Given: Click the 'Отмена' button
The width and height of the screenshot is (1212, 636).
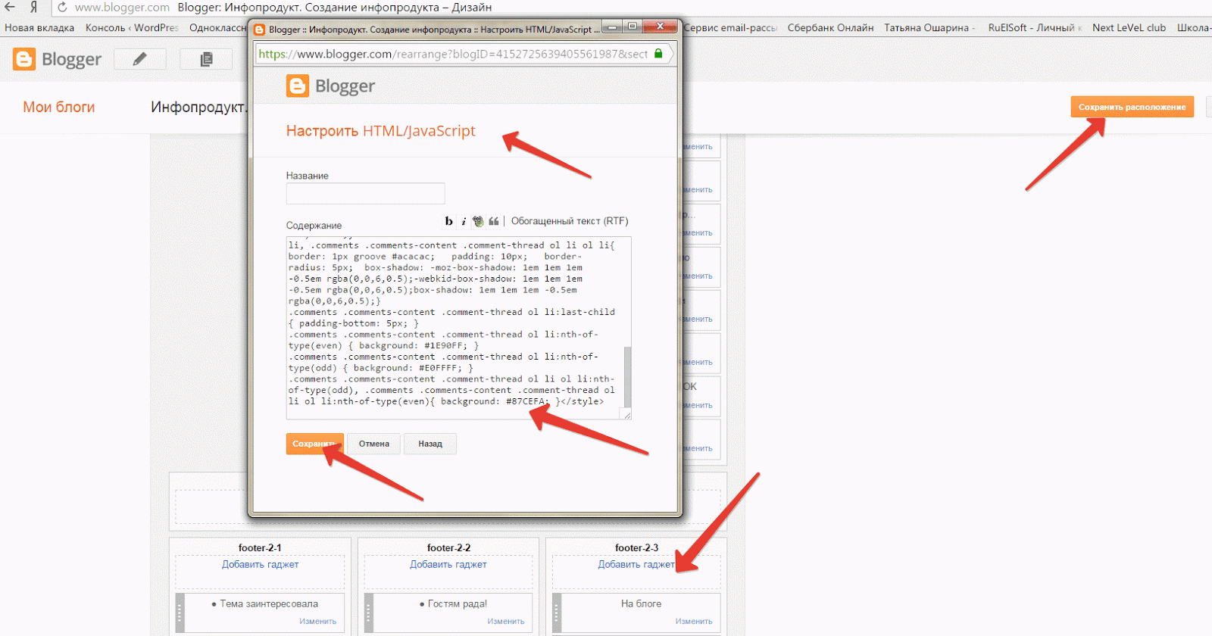Looking at the screenshot, I should tap(374, 444).
